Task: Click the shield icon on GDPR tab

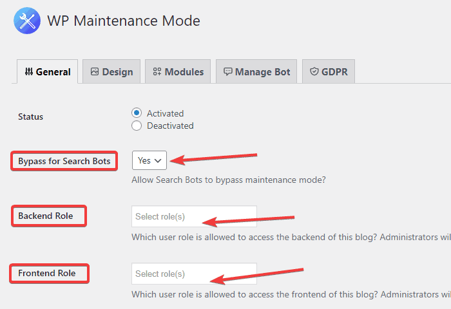Action: click(314, 72)
